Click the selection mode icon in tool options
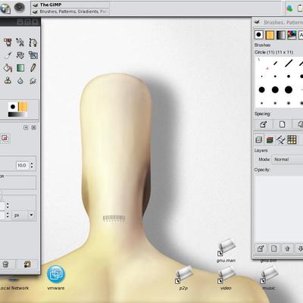303x303 pixels. [x=5, y=139]
